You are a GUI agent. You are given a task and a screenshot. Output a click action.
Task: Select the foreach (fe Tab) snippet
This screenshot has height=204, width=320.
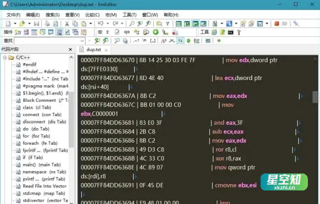40,143
